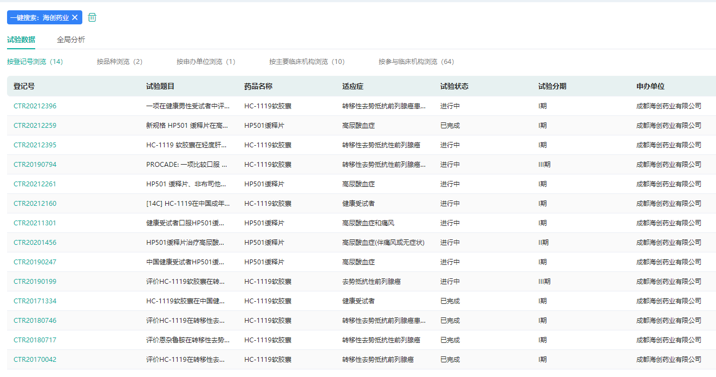Click III期 phase in CTR20190794 row
Image resolution: width=716 pixels, height=377 pixels.
(544, 165)
